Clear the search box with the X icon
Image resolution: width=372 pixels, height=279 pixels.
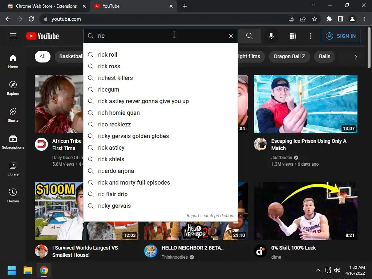click(x=231, y=36)
